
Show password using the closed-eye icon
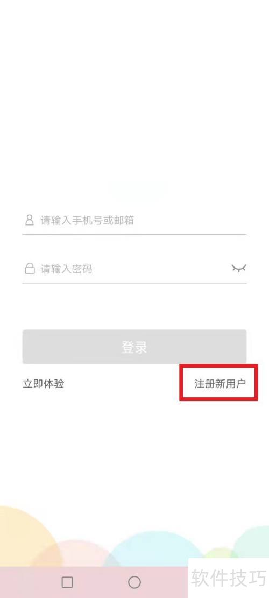tap(239, 269)
